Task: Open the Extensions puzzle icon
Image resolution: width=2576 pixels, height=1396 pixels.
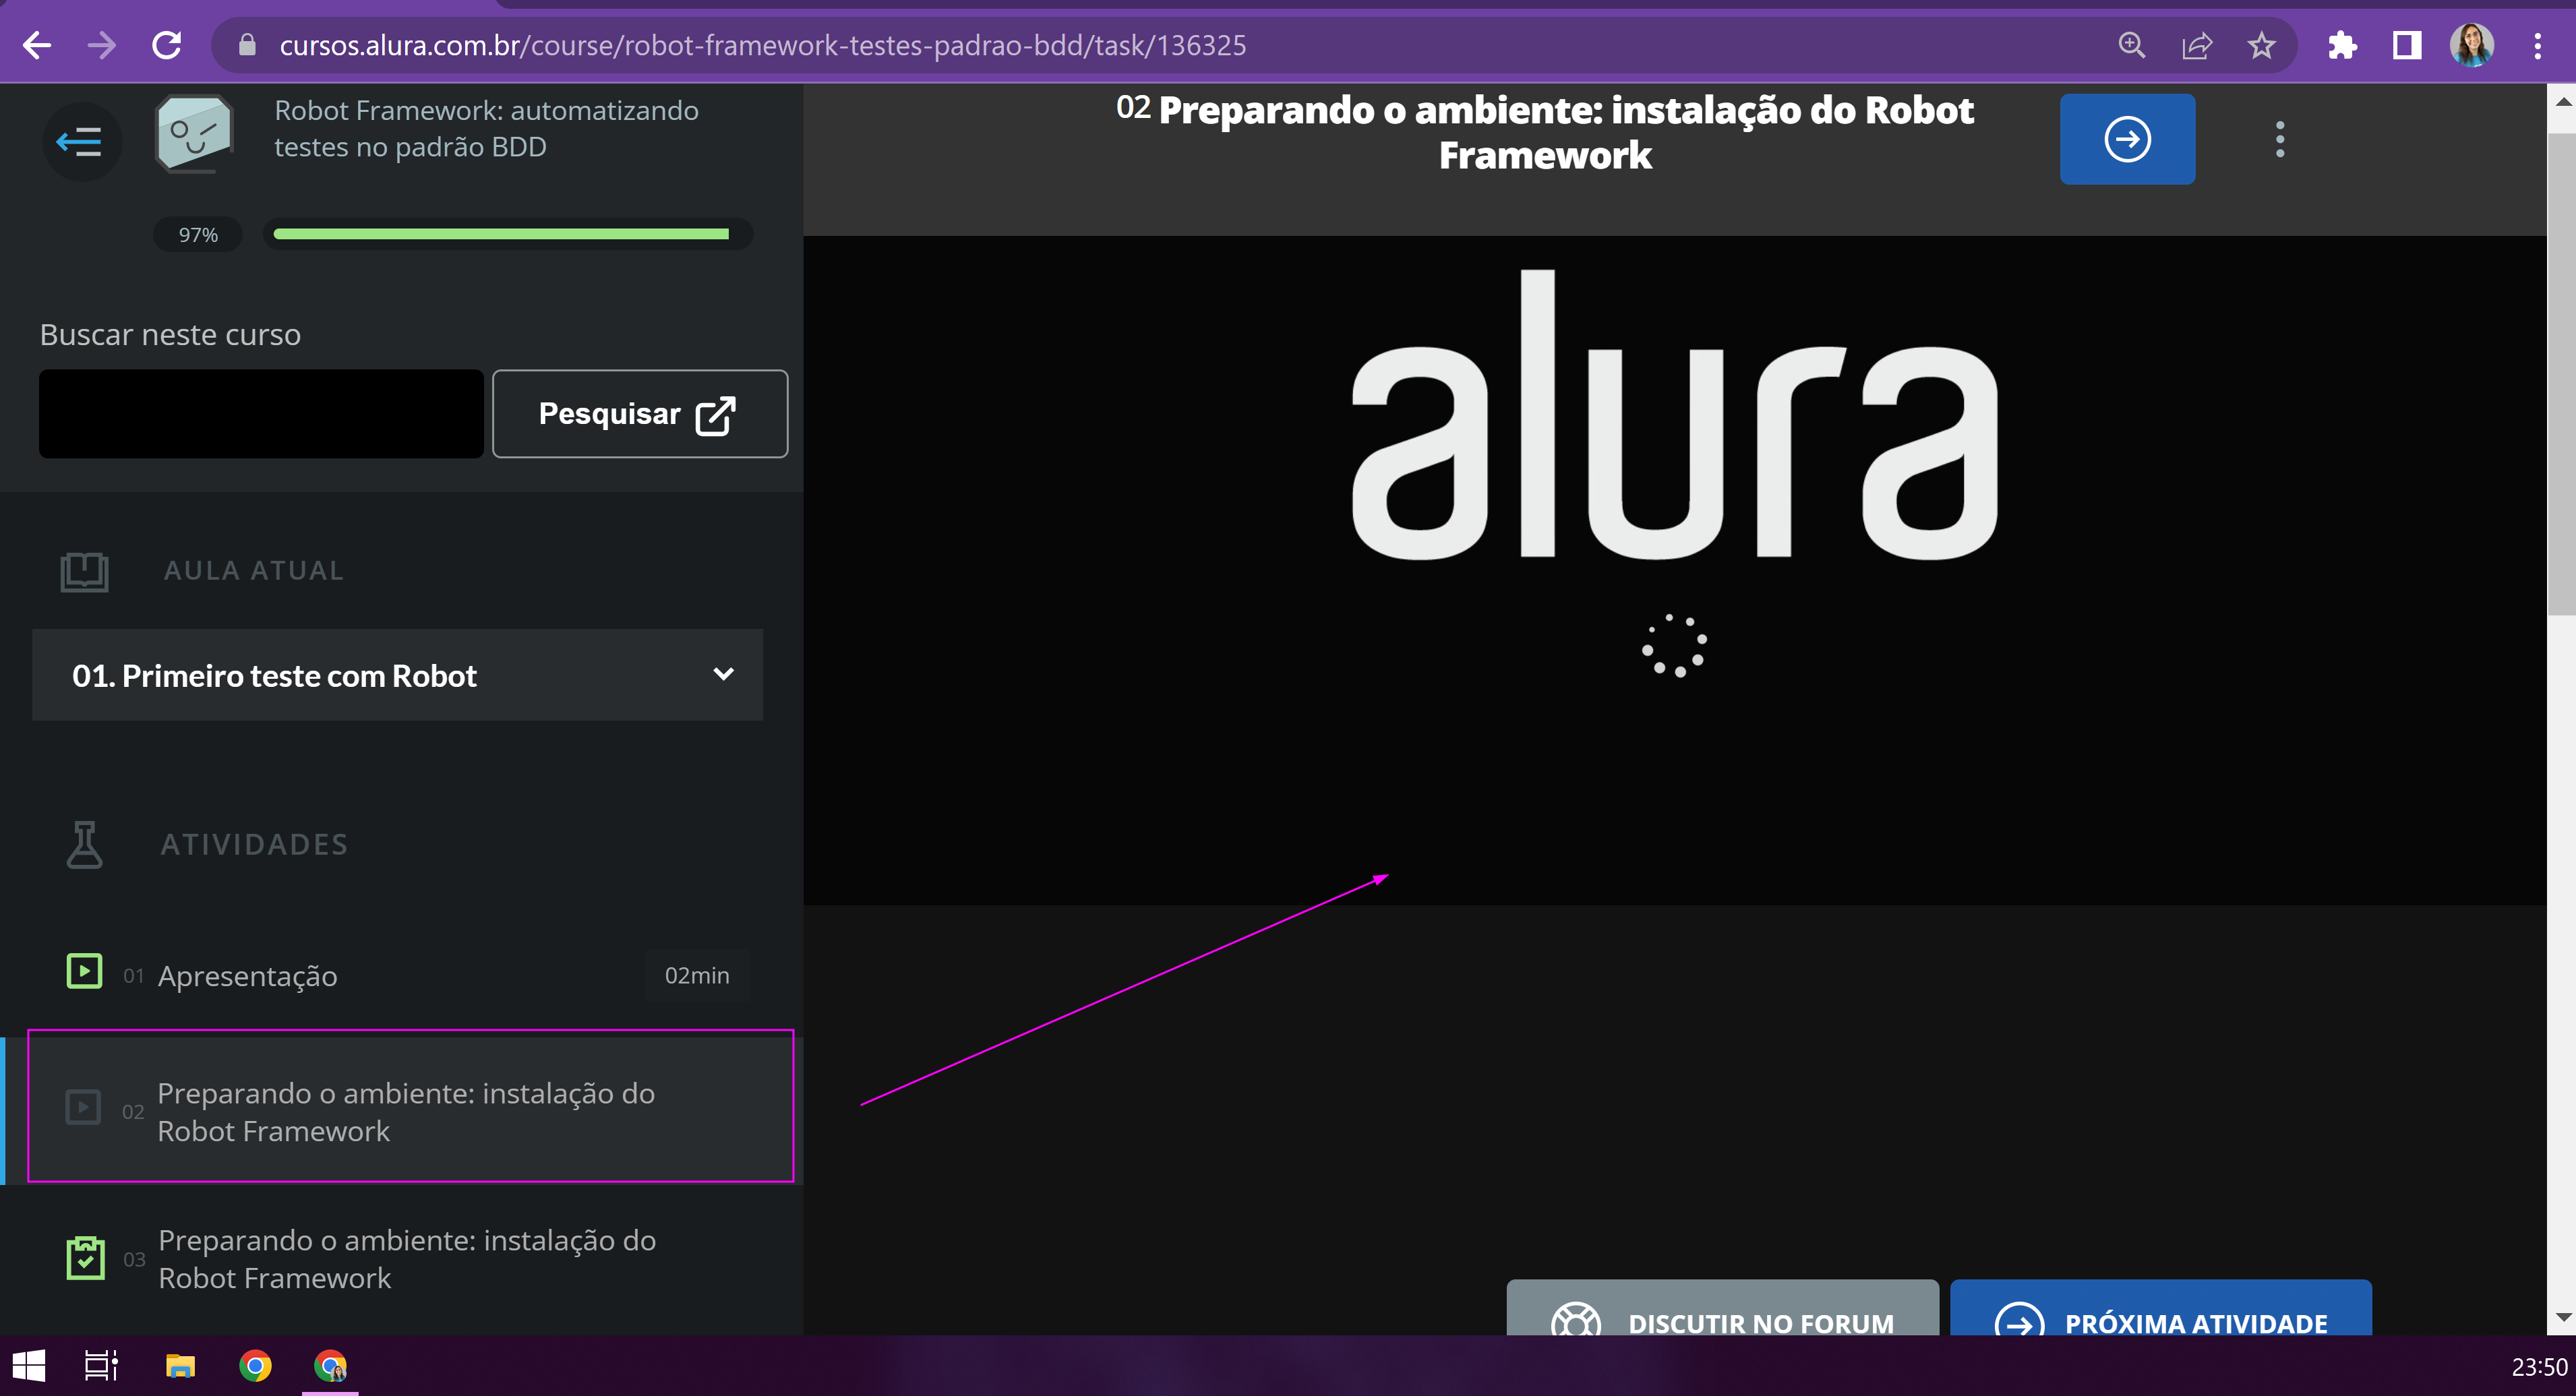Action: click(x=2342, y=45)
